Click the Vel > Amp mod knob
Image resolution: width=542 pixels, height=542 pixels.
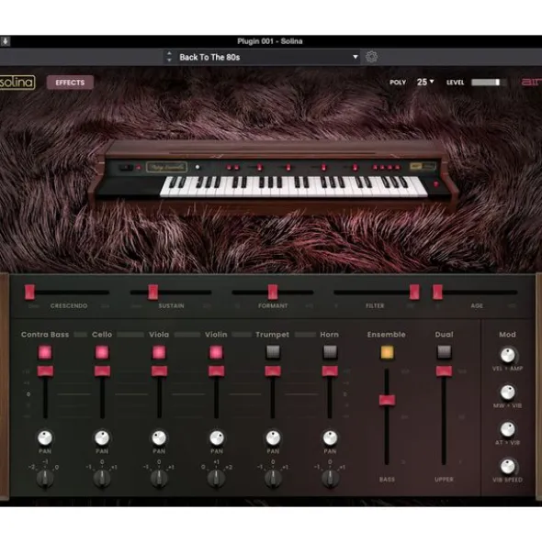pyautogui.click(x=508, y=355)
